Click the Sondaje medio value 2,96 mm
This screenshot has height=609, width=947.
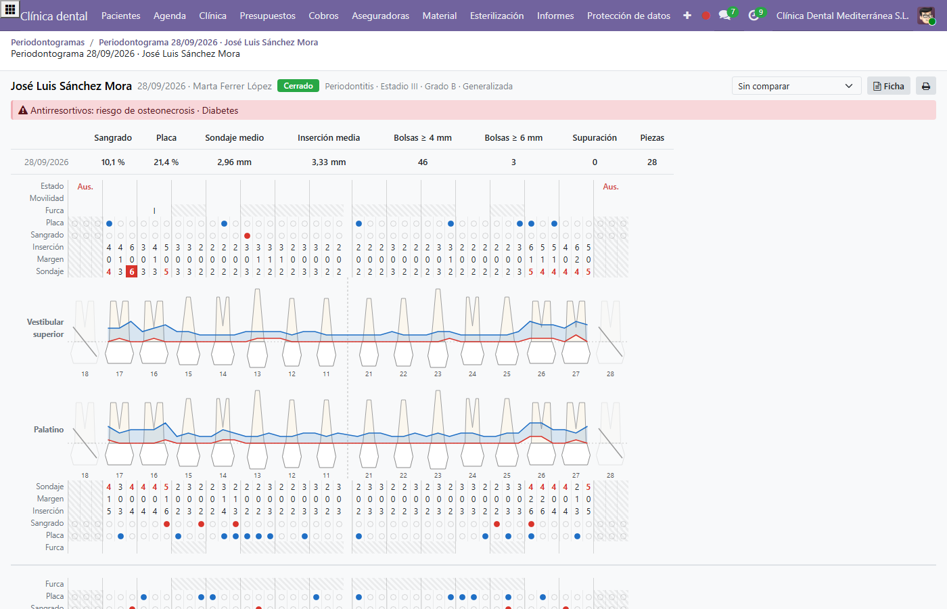235,162
